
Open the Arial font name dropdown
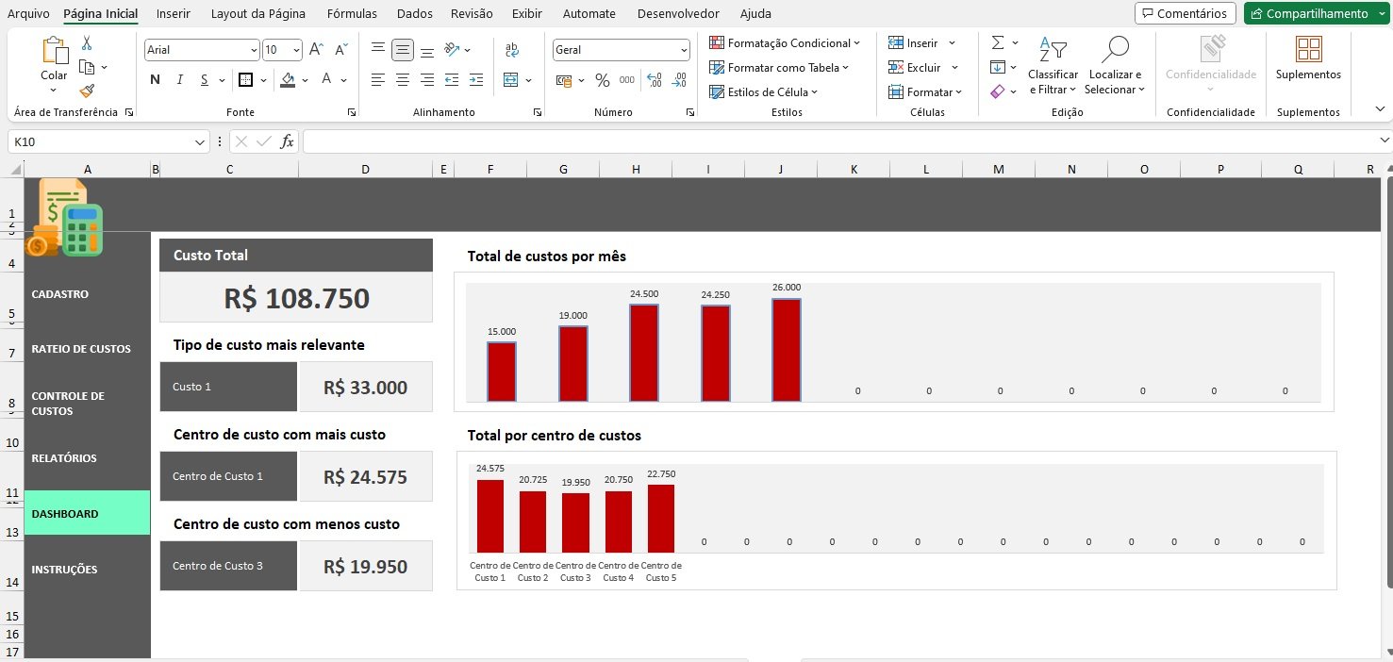coord(254,50)
